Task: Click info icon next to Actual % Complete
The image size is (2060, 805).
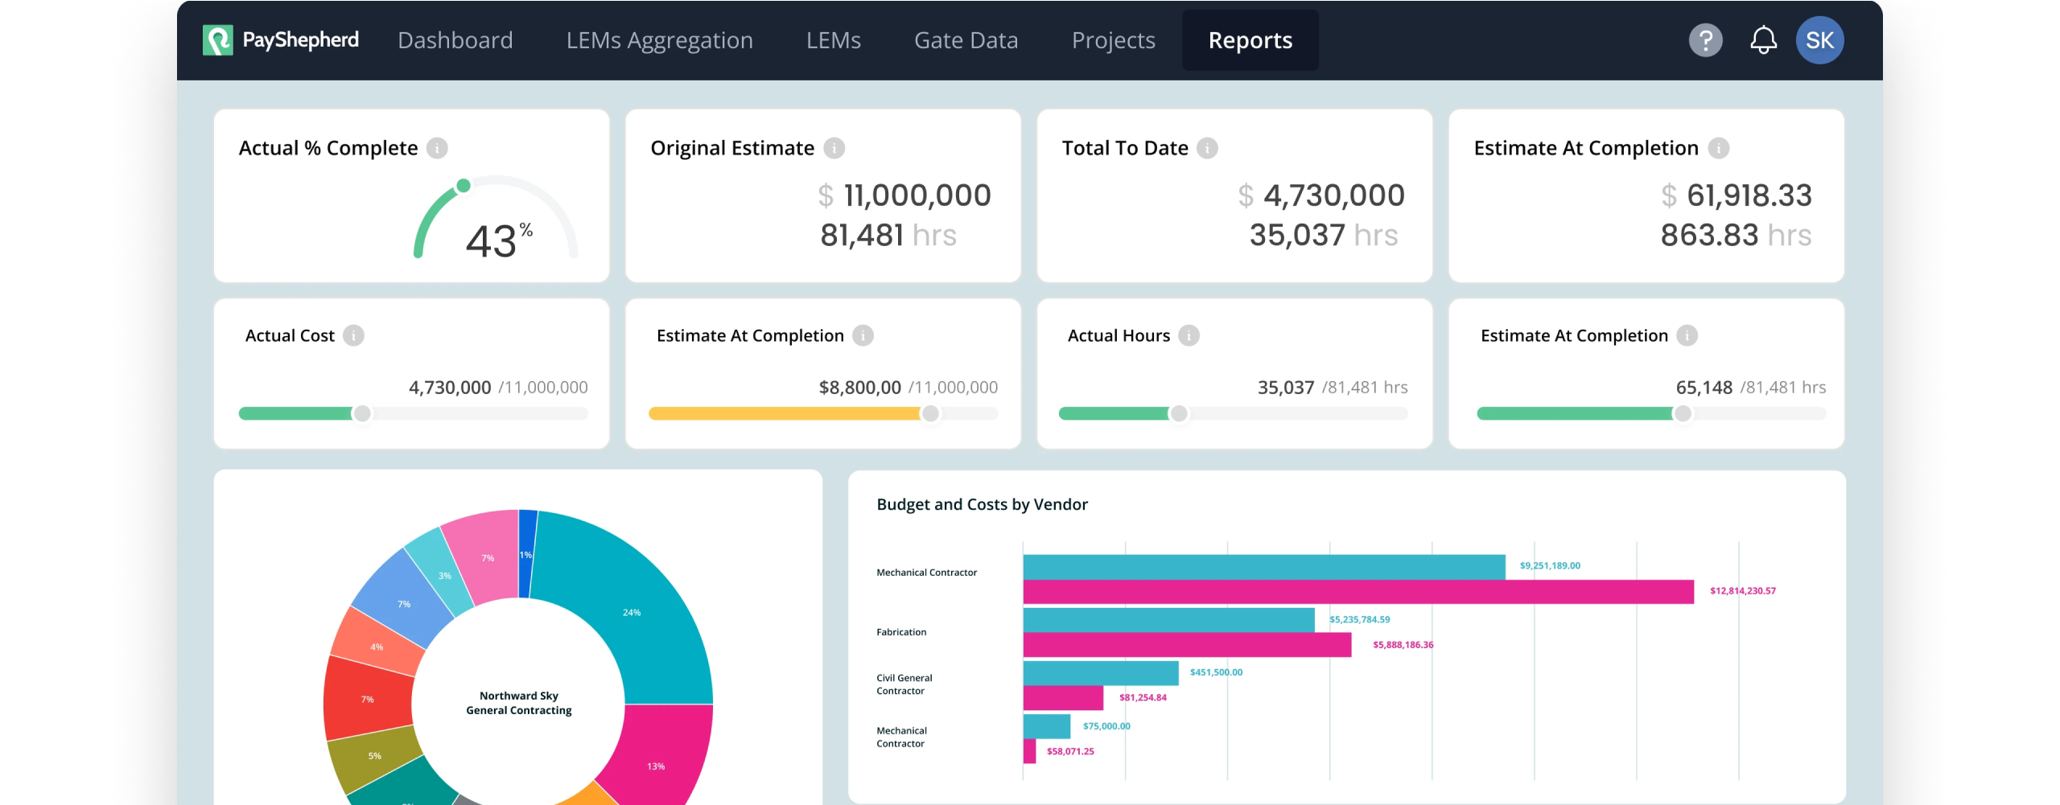Action: click(437, 148)
